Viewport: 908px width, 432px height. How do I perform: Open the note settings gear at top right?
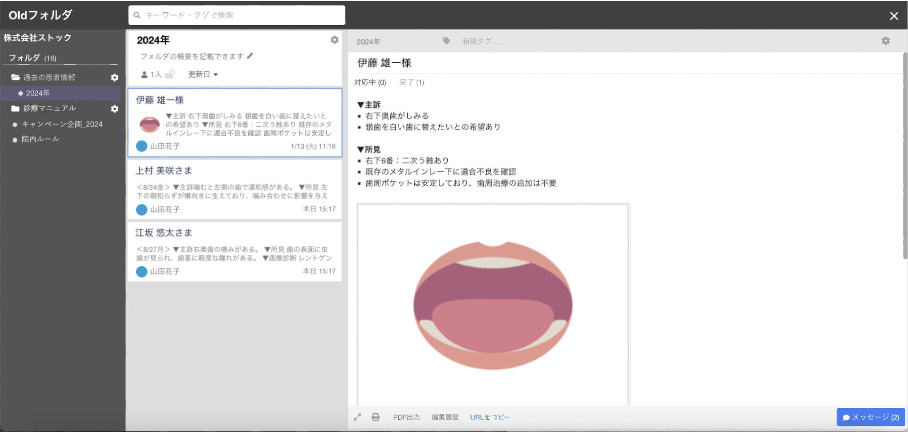[x=885, y=41]
